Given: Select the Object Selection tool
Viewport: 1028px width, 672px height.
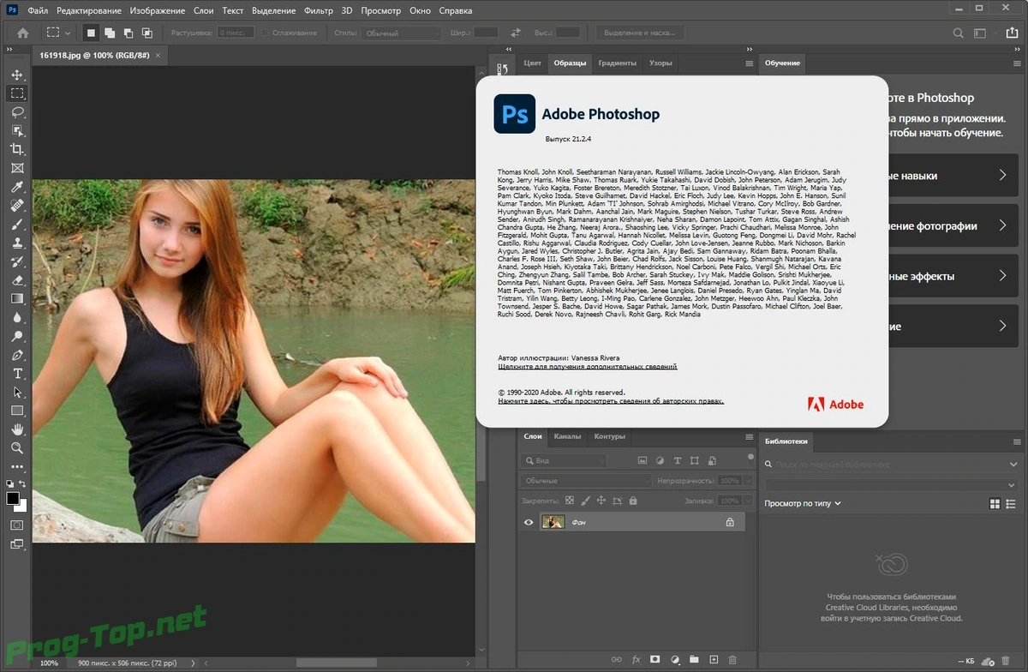Looking at the screenshot, I should click(17, 130).
